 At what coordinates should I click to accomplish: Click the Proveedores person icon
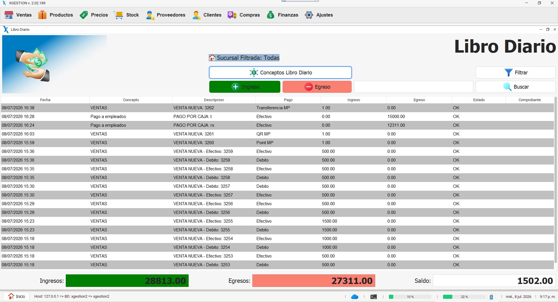(x=150, y=15)
